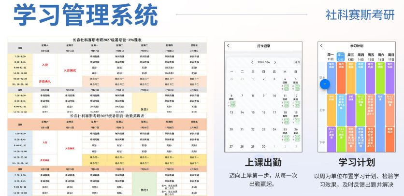
Task: Click the blue plus floating button
Action: tap(325, 84)
